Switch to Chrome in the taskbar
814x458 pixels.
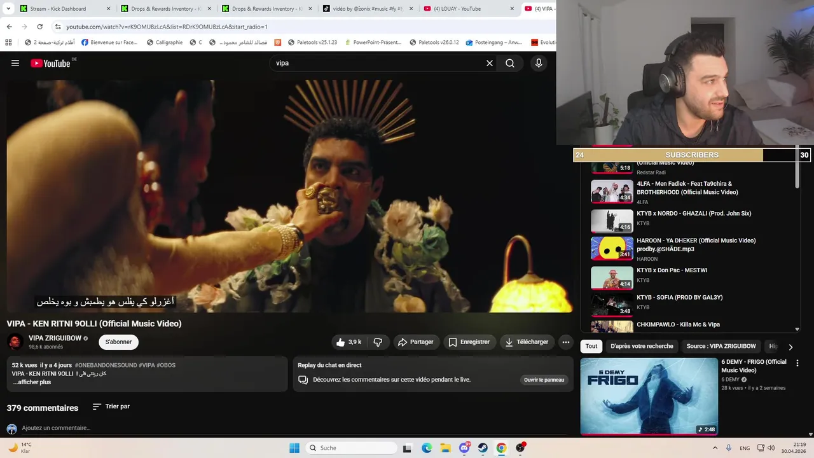[501, 448]
